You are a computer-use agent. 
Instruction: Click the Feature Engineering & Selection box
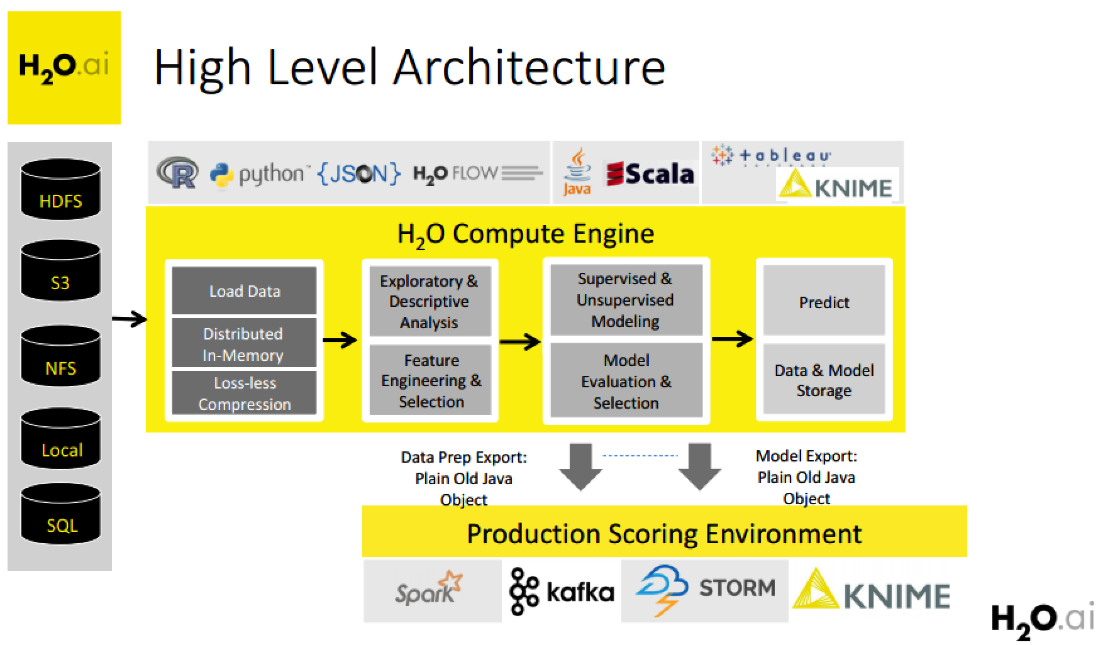(431, 380)
